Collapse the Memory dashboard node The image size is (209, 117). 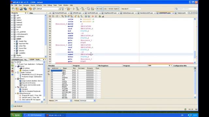coord(16,79)
